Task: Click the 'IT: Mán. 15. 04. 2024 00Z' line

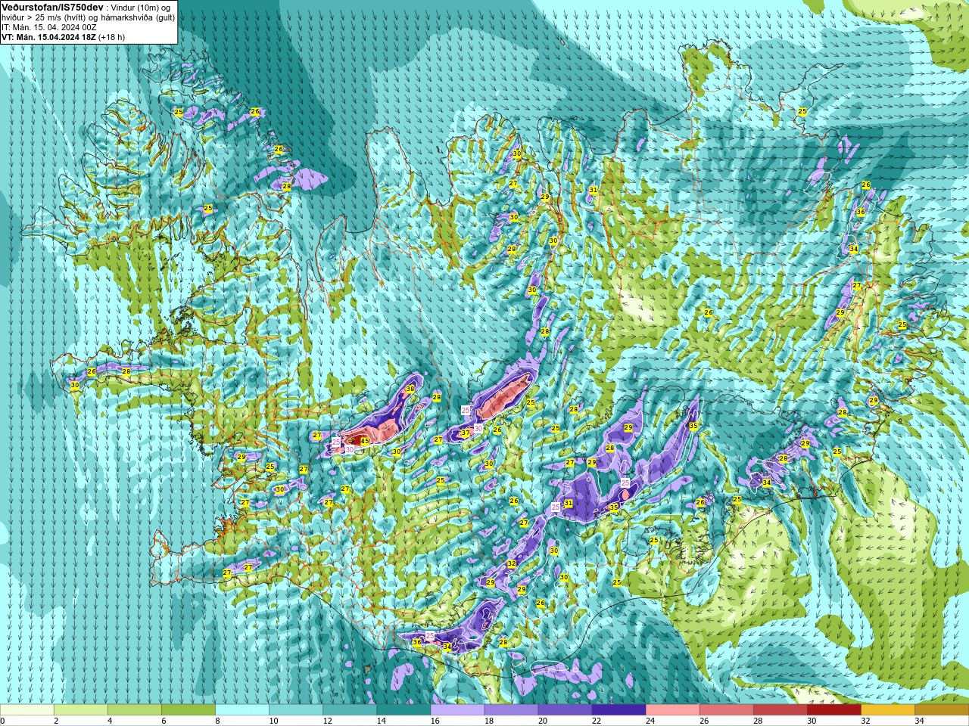Action: [49, 26]
